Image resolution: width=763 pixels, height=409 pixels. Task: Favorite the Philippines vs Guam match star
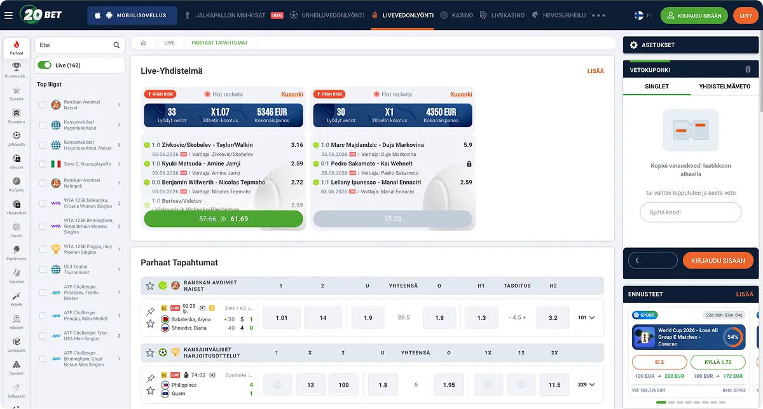[x=150, y=391]
